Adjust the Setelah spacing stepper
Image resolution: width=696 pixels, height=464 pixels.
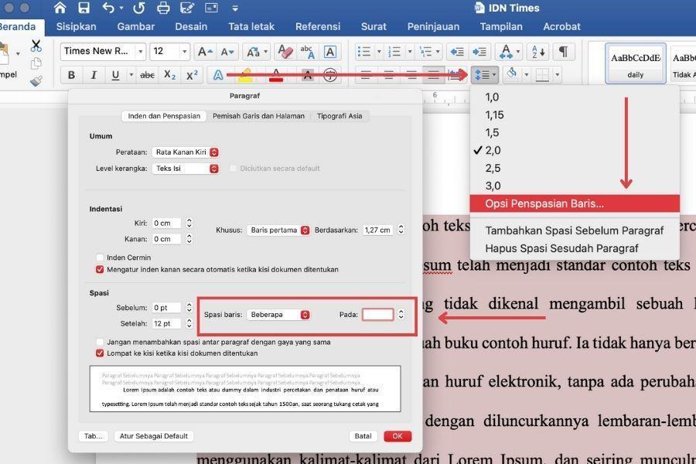(x=189, y=324)
